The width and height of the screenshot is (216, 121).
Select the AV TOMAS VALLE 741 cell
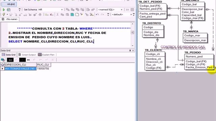pos(21,69)
